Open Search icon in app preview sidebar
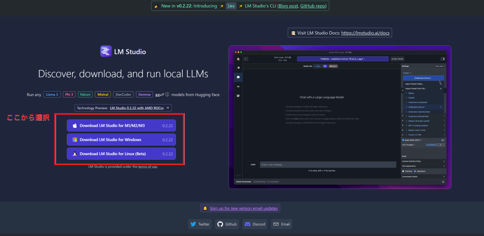Image resolution: width=484 pixels, height=236 pixels. [x=238, y=68]
